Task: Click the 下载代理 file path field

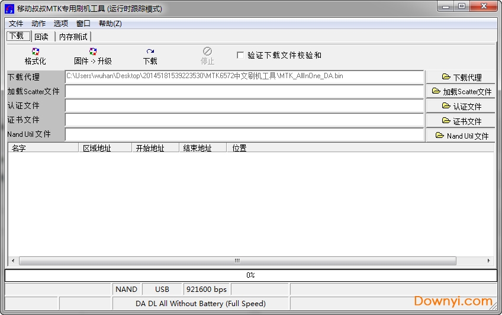Action: tap(244, 76)
